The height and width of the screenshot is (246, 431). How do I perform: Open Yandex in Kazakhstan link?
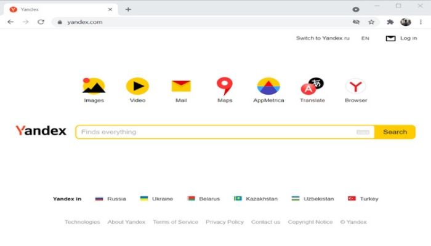tap(262, 199)
